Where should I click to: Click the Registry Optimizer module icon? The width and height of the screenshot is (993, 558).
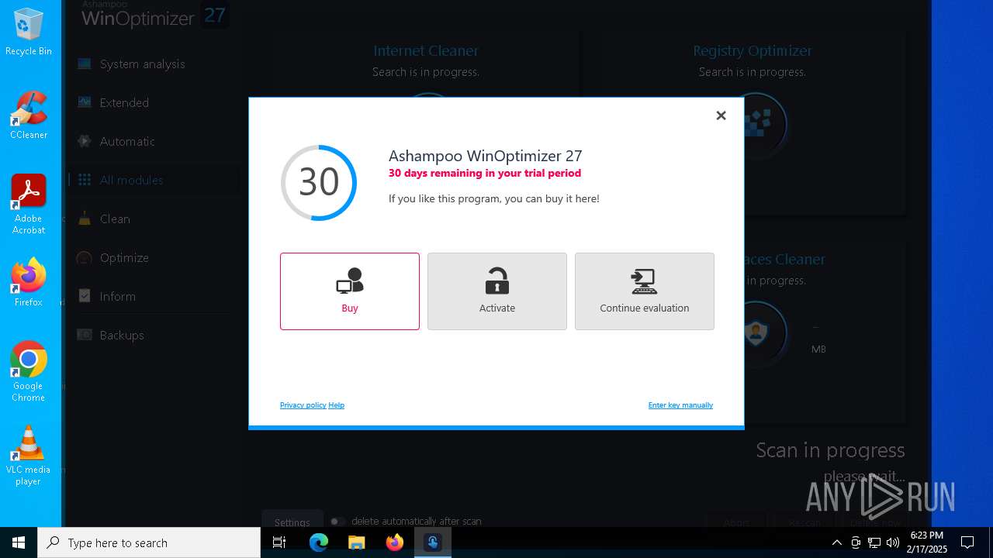756,124
